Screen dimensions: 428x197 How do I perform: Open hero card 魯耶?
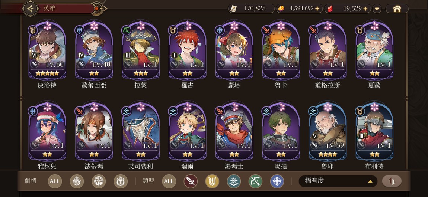pos(328,132)
